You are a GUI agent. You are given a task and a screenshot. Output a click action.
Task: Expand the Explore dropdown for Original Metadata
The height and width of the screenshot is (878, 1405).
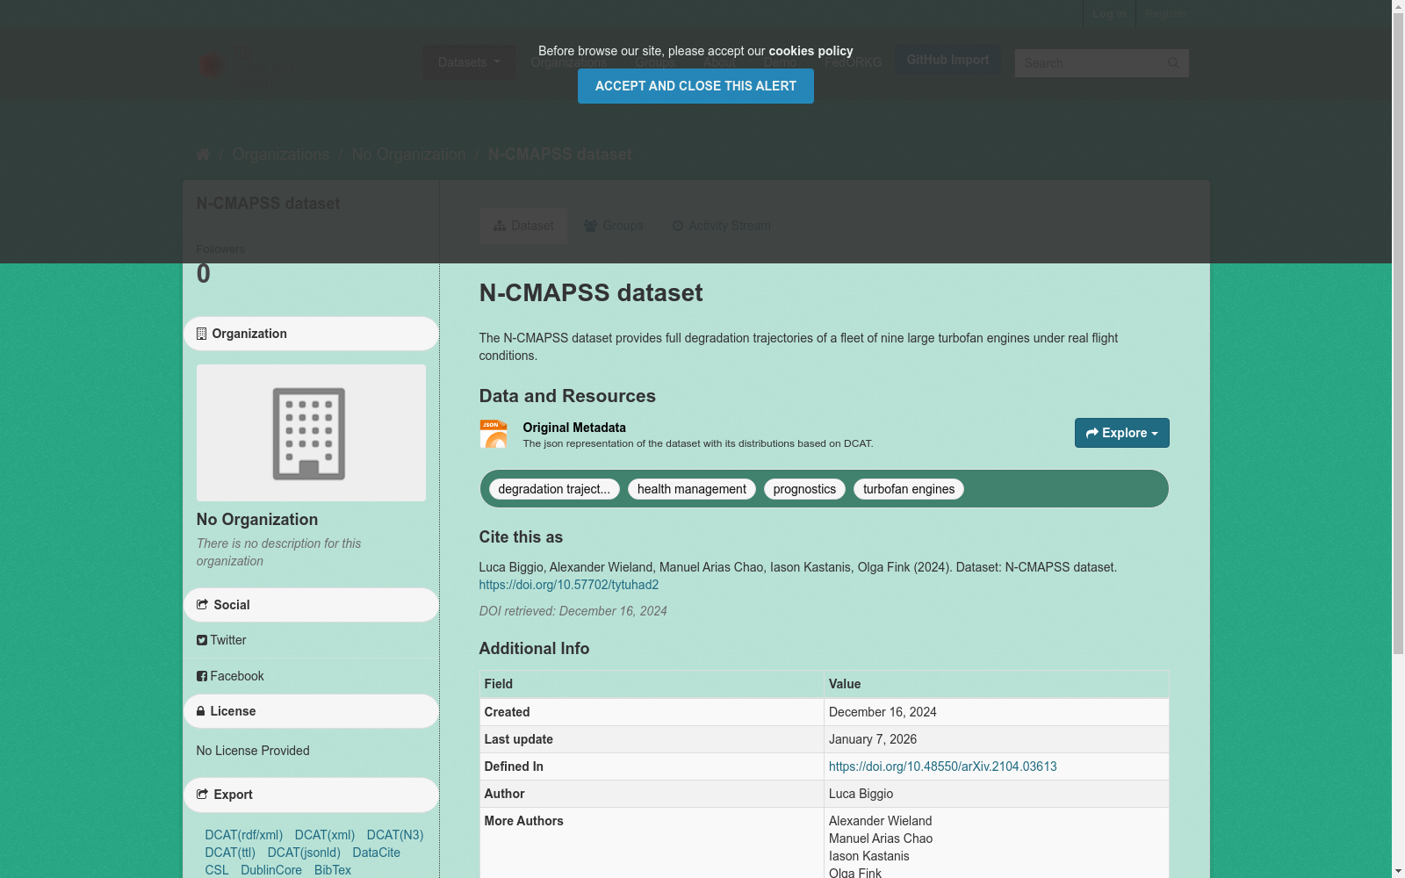coord(1121,433)
